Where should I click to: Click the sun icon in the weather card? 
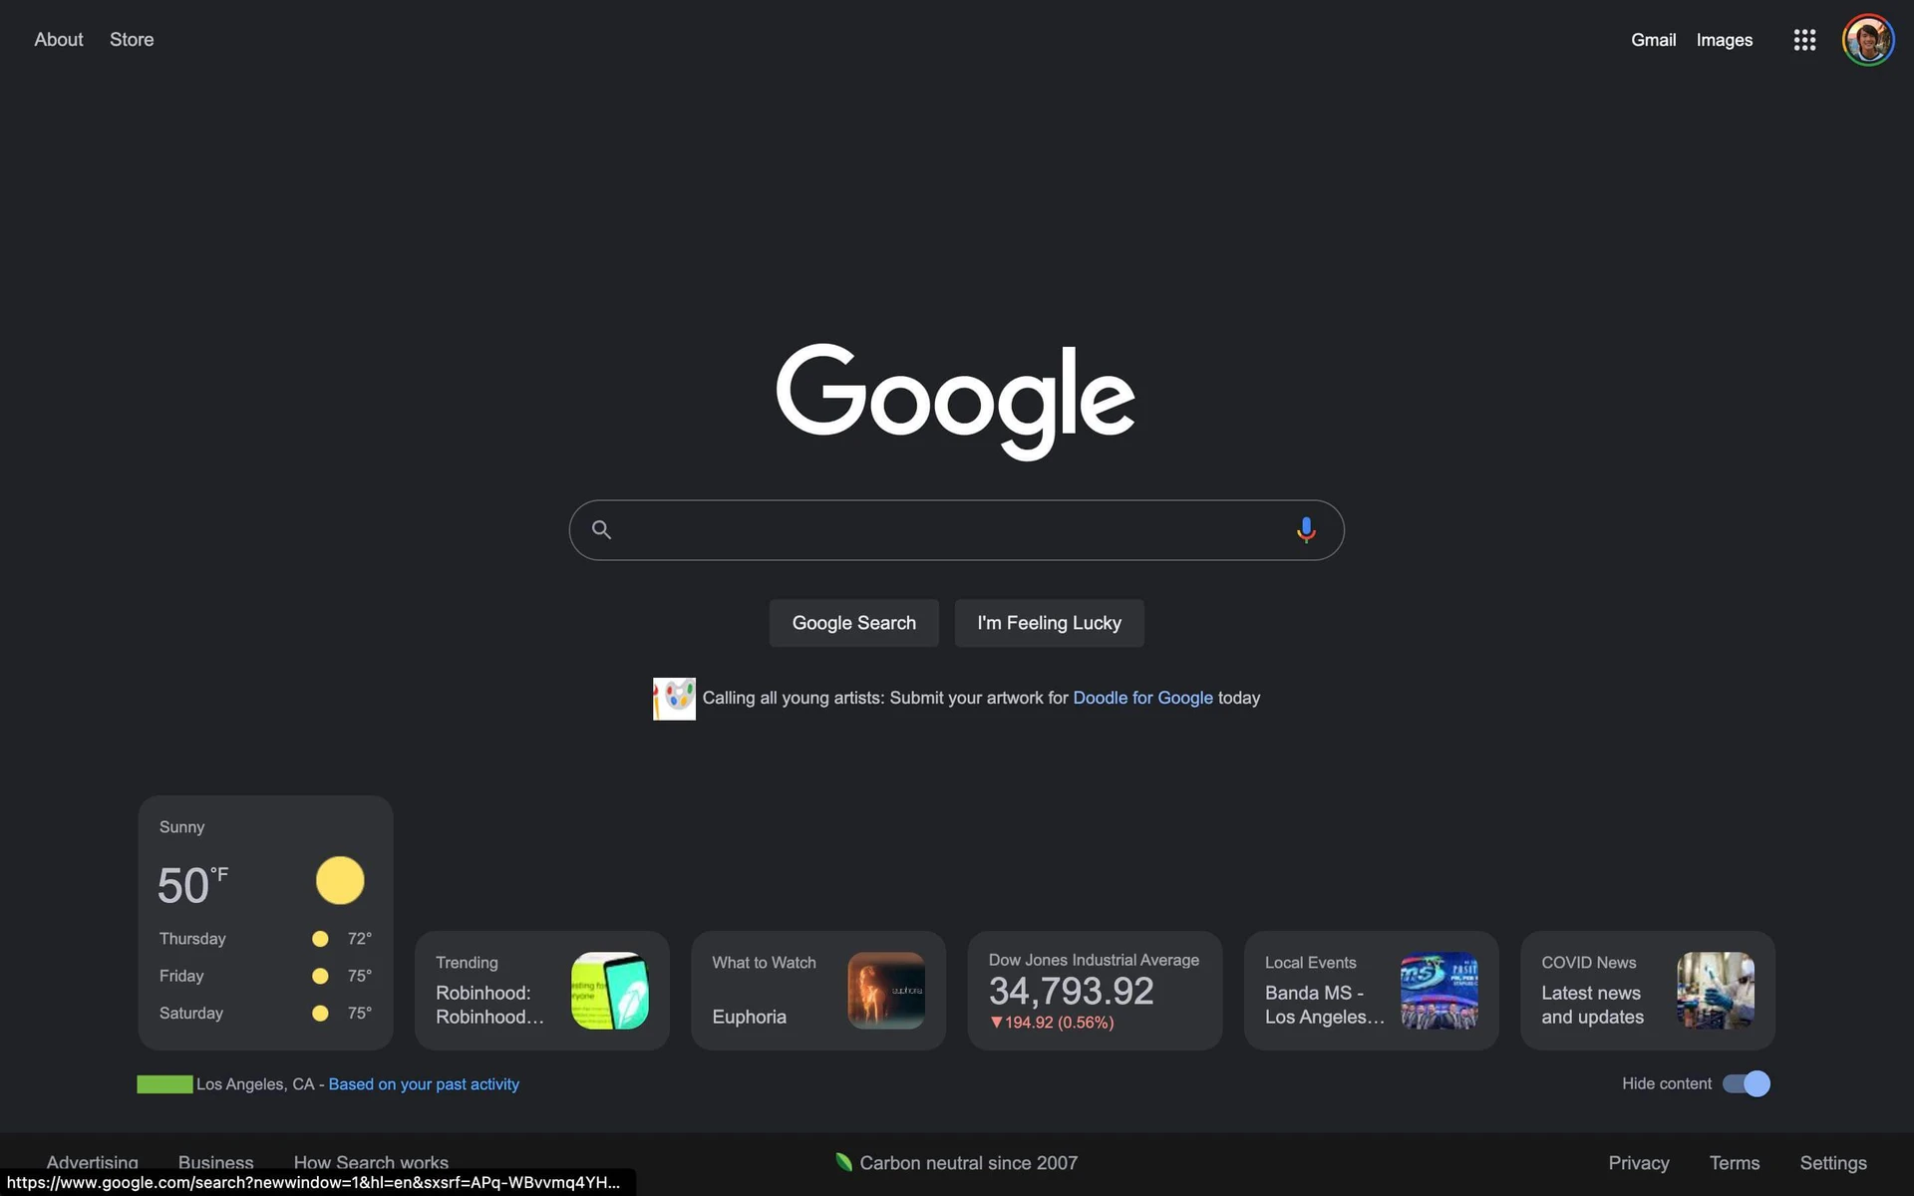(x=340, y=880)
